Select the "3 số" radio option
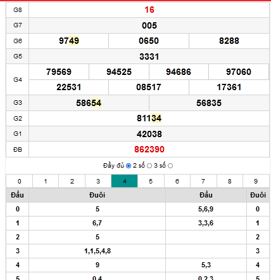 (170, 166)
